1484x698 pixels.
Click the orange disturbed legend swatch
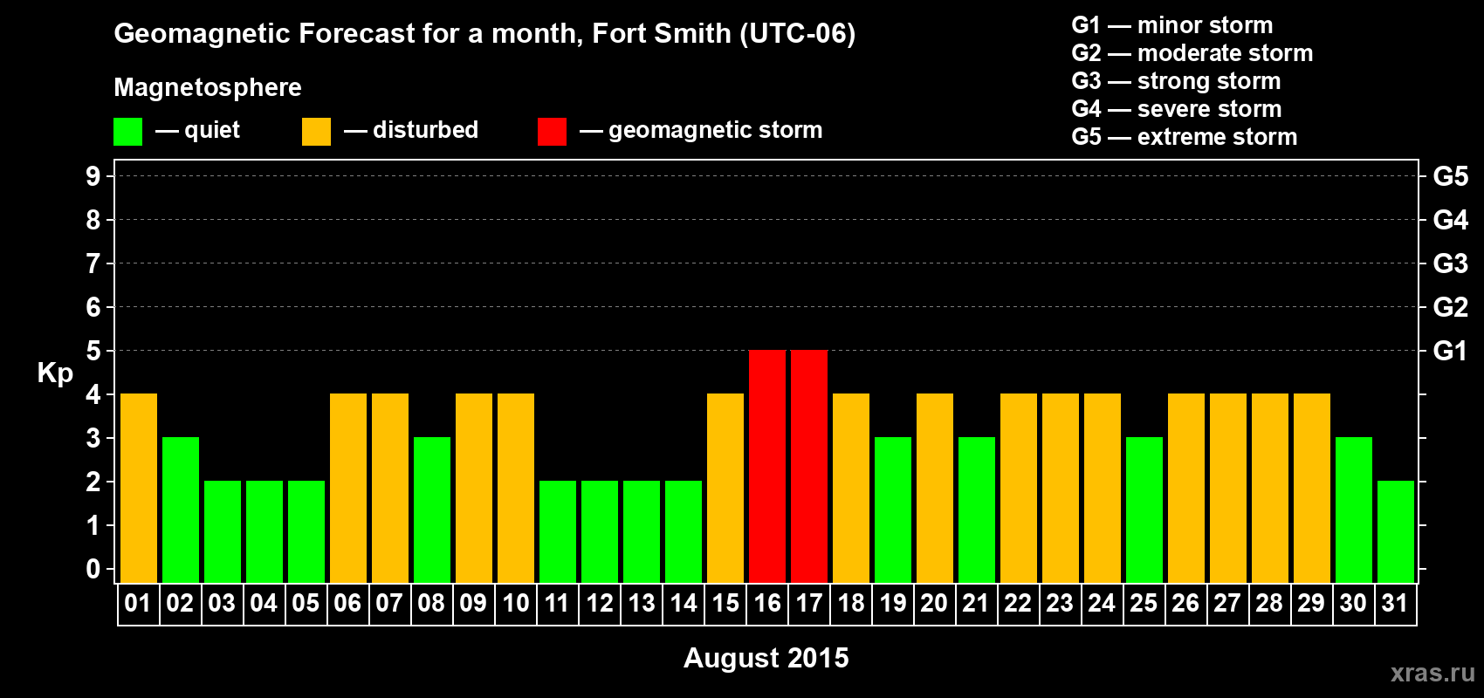pyautogui.click(x=316, y=132)
